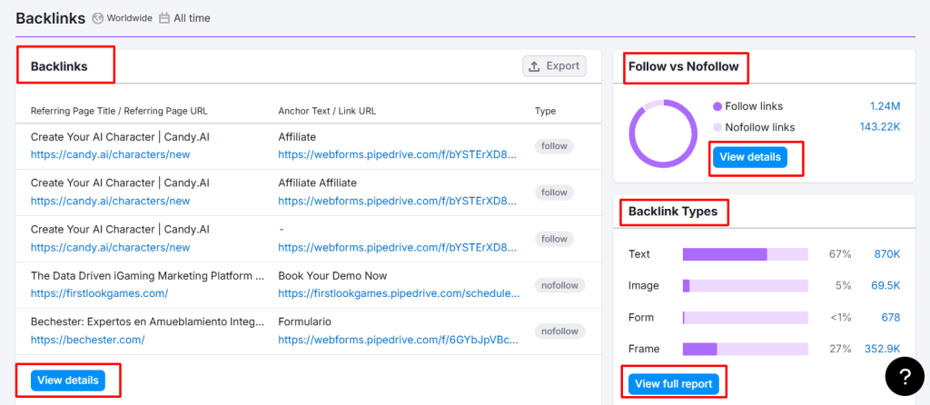This screenshot has height=405, width=930.
Task: Click View details under Backlinks table
Action: (x=68, y=380)
